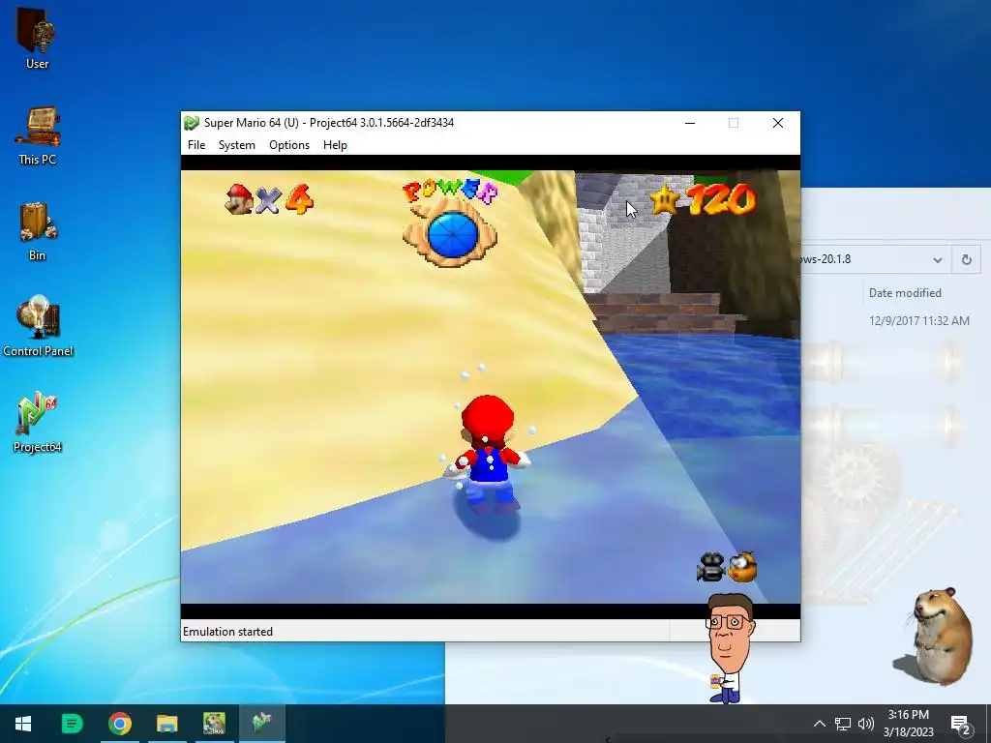Open the notification center icon
Viewport: 991px width, 743px height.
[961, 725]
